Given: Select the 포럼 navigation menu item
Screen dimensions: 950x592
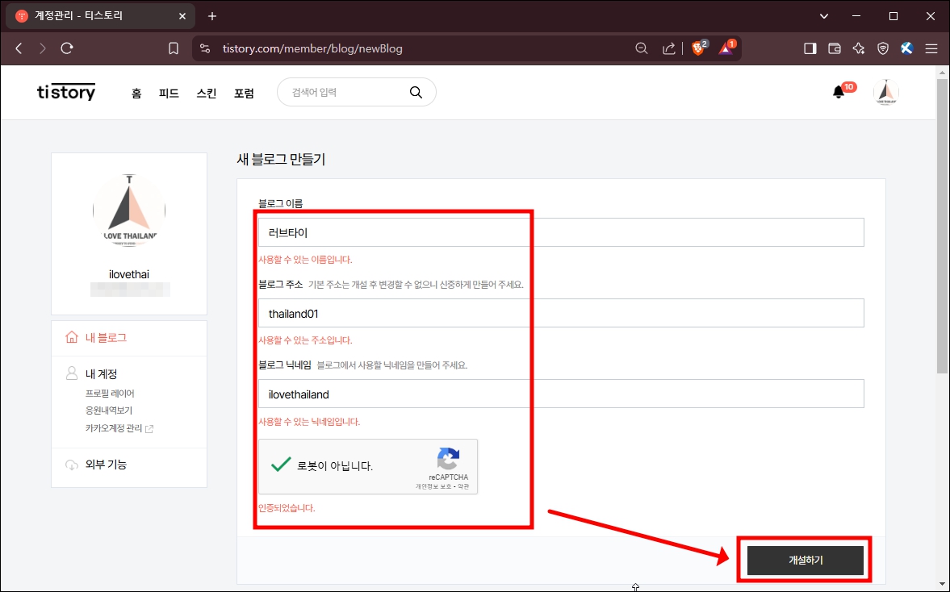Looking at the screenshot, I should (x=244, y=93).
